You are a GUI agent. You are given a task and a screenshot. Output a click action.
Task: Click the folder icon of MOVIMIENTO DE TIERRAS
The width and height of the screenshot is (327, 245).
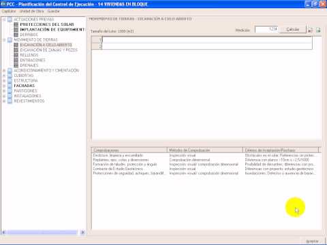pos(10,40)
